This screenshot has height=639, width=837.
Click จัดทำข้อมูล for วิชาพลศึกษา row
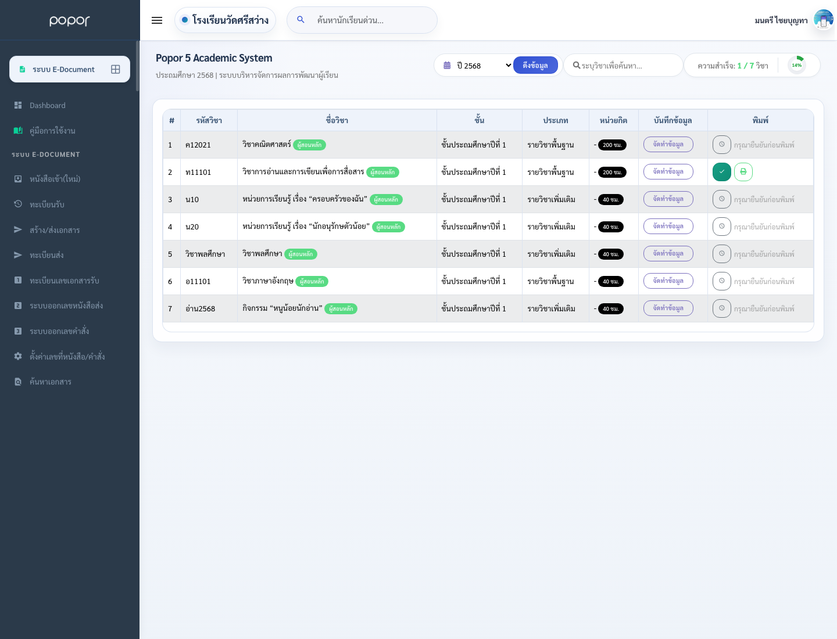point(668,254)
